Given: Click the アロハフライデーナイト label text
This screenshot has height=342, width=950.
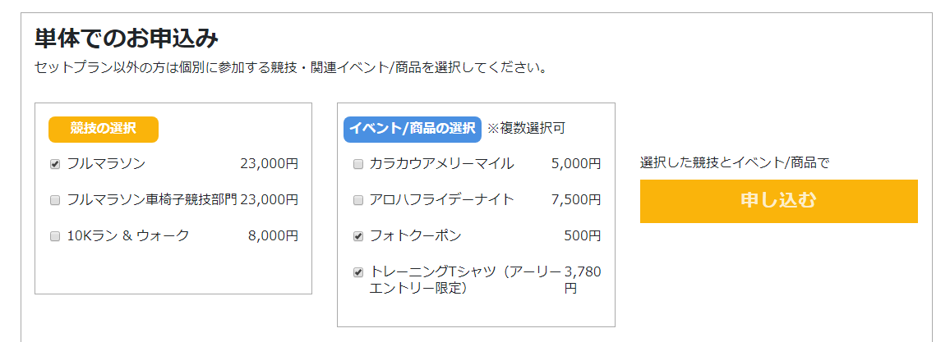Looking at the screenshot, I should point(442,200).
